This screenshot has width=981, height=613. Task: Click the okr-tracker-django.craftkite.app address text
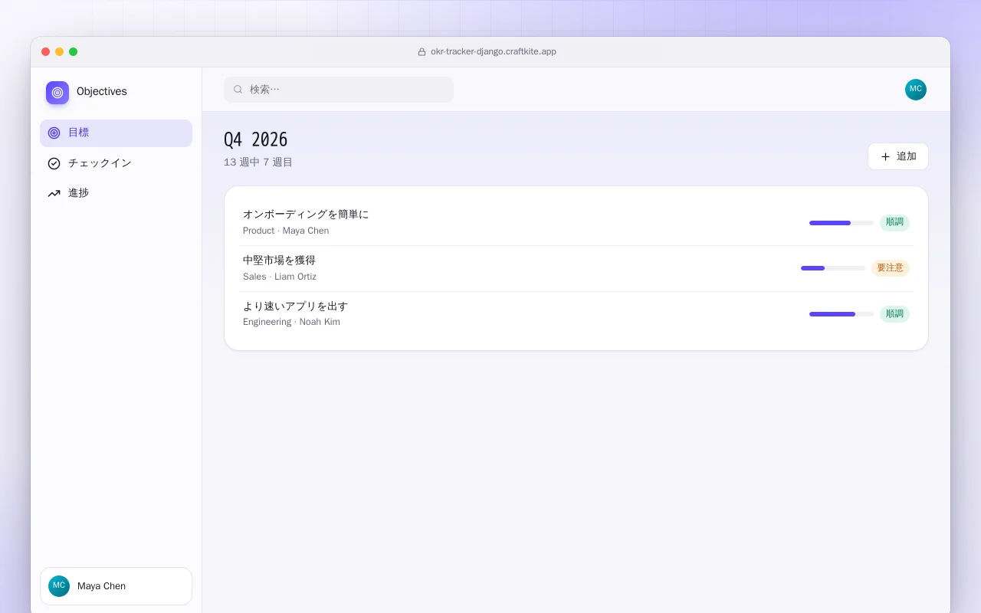494,52
